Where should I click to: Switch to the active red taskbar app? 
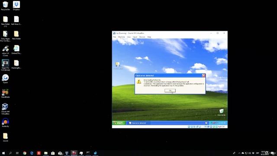[x=74, y=153]
